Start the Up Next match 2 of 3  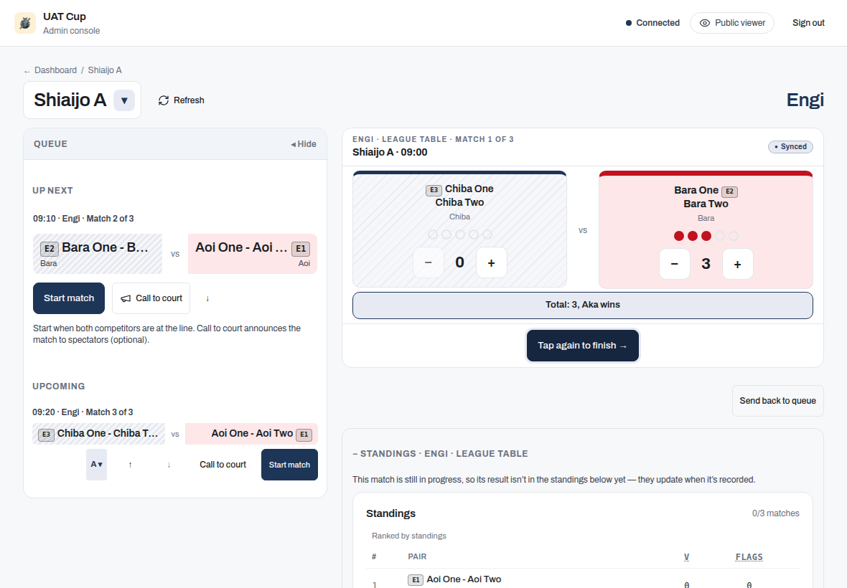(69, 298)
